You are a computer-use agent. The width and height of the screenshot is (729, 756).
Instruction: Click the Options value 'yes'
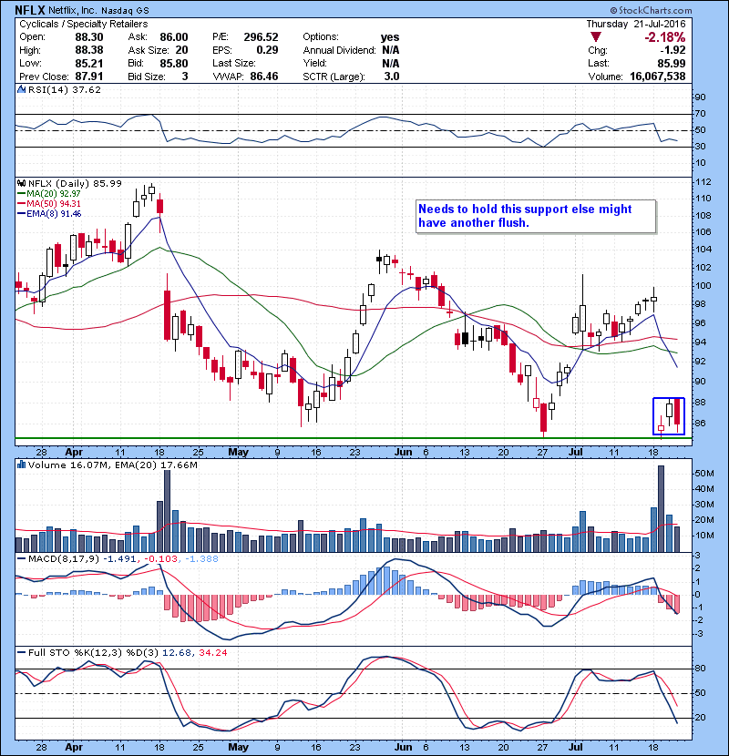[390, 37]
